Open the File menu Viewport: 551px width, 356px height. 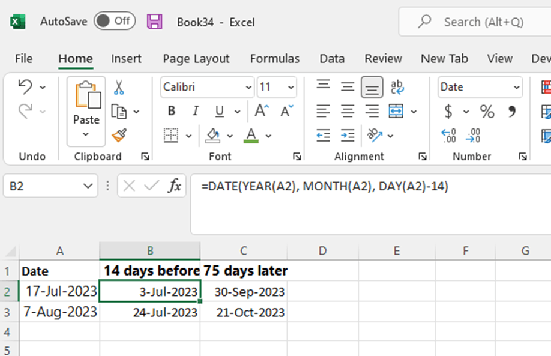pyautogui.click(x=23, y=59)
